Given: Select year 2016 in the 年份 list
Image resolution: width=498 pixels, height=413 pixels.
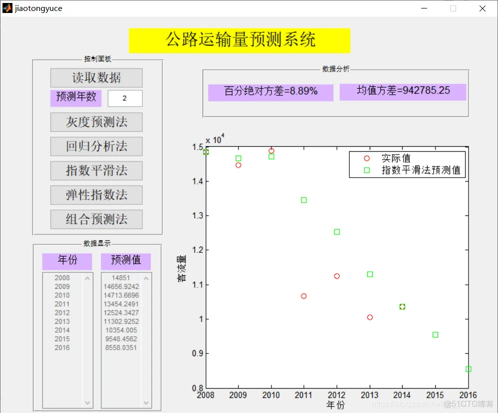Looking at the screenshot, I should click(62, 347).
